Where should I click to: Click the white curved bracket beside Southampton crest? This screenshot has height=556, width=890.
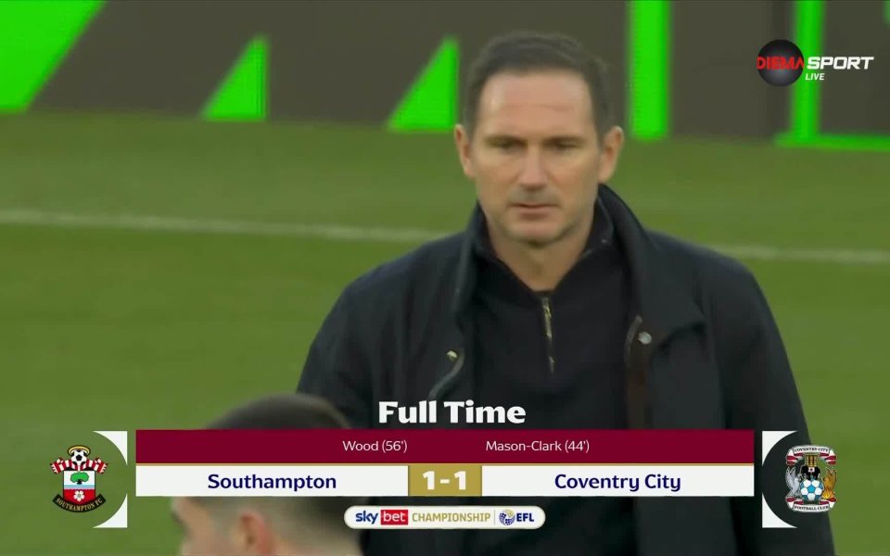pyautogui.click(x=115, y=479)
